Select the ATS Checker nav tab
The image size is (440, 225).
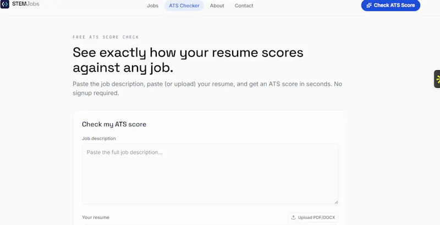point(184,5)
